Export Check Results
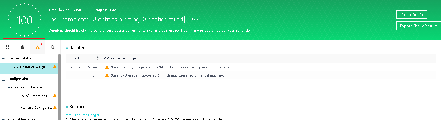Viewport: 441px width, 120px height. click(418, 26)
